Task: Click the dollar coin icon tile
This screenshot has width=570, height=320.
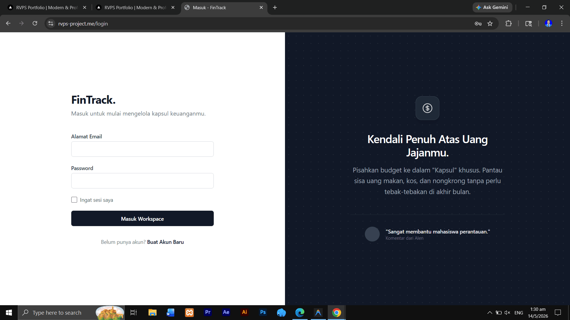Action: pyautogui.click(x=427, y=108)
